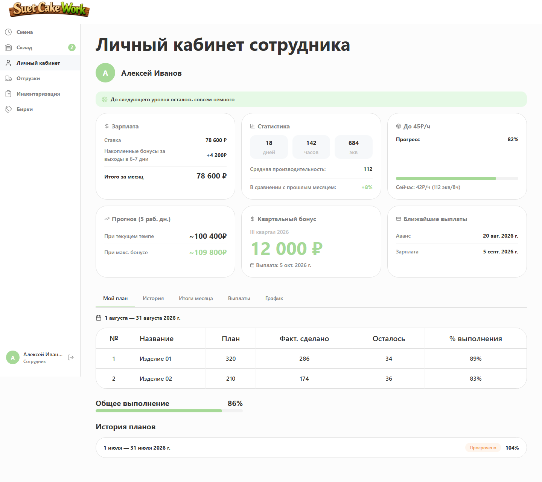The width and height of the screenshot is (542, 482).
Task: Open the Склад section in sidebar
Action: tap(40, 47)
